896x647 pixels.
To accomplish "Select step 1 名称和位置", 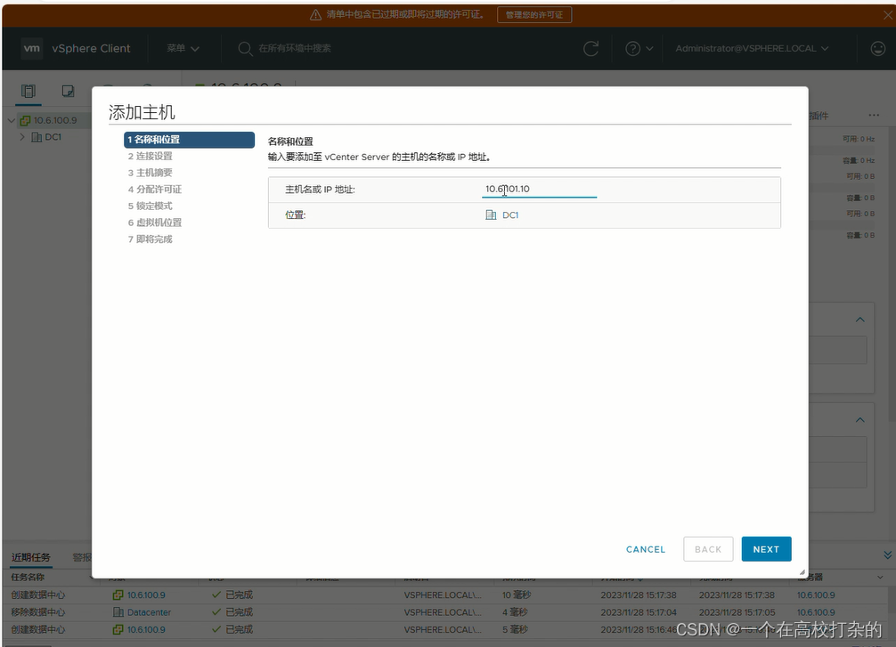I will click(x=189, y=140).
